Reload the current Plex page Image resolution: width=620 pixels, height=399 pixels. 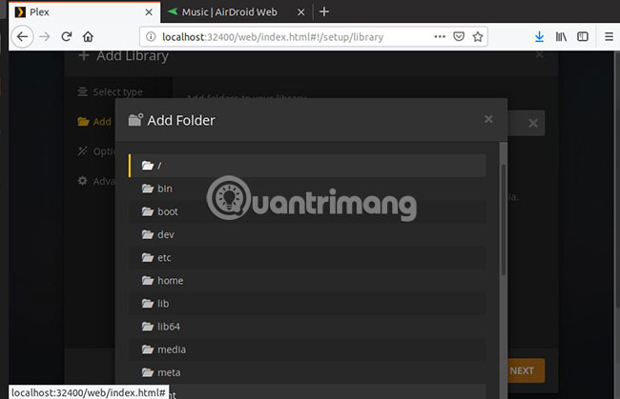coord(67,37)
